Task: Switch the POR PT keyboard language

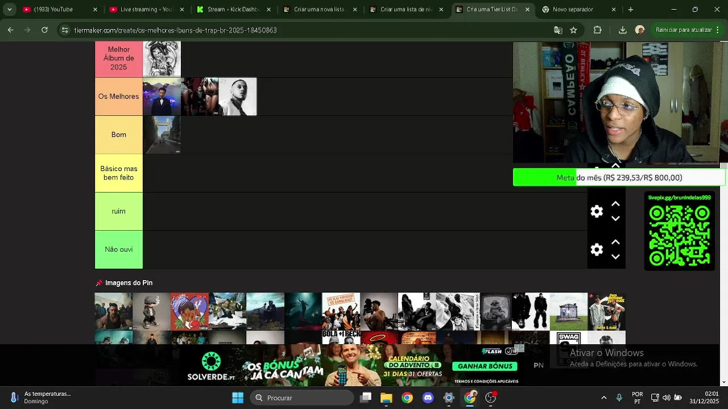Action: pos(638,398)
